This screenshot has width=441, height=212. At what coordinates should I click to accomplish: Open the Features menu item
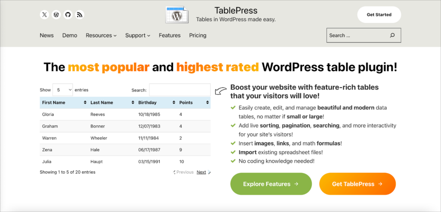[170, 35]
